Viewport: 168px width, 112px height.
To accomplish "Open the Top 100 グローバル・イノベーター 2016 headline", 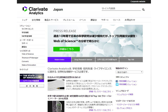I will click(80, 97).
